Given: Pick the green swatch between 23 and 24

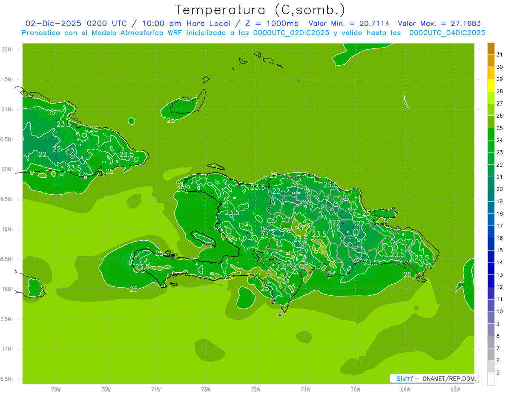Looking at the screenshot, I should point(491,146).
